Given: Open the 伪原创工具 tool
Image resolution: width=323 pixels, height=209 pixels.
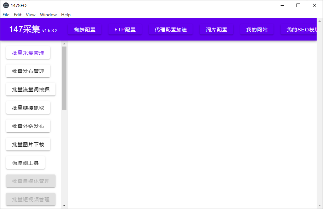Looking at the screenshot, I should click(x=25, y=163).
